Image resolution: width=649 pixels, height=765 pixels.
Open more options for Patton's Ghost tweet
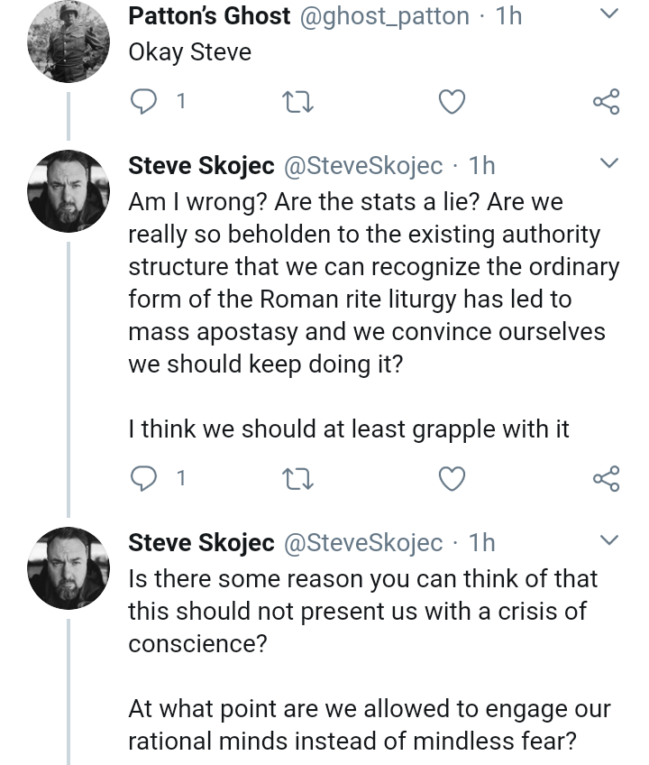tap(609, 14)
